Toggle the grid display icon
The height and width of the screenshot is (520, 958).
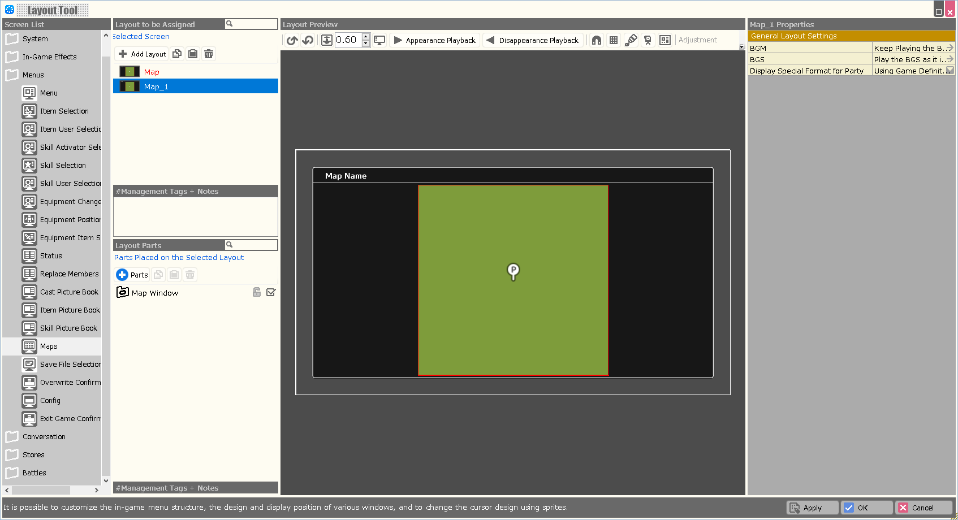(x=614, y=40)
